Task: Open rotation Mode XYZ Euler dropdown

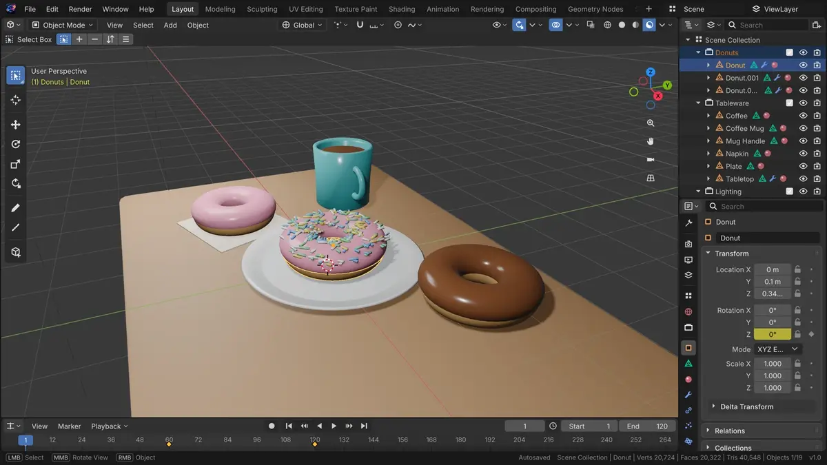Action: 777,349
